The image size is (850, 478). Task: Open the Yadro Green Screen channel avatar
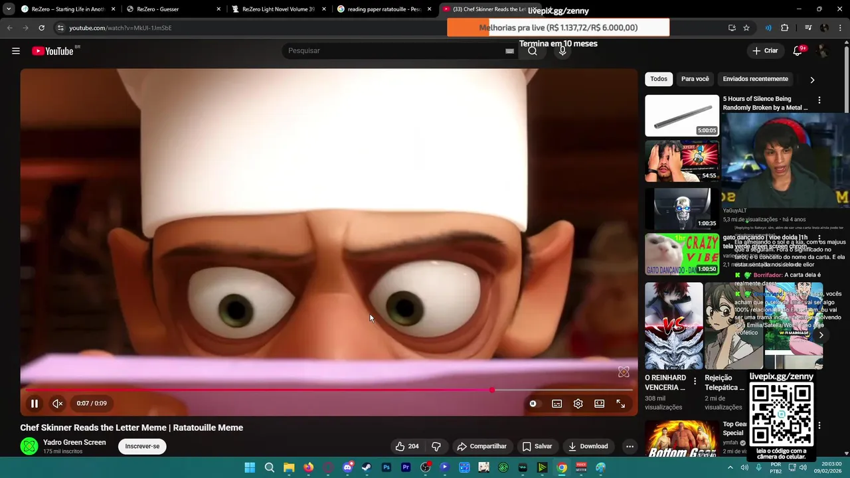(29, 446)
